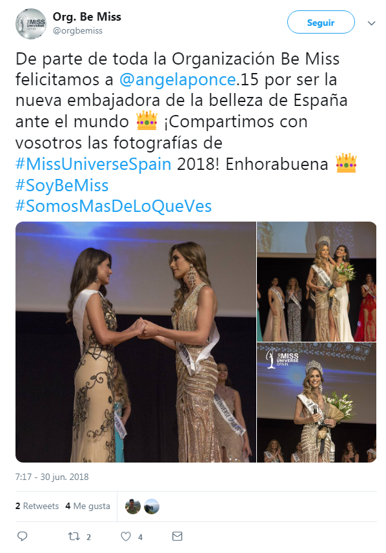Enlarge bottom right winner with bouquet photo
The width and height of the screenshot is (386, 553).
coord(316,402)
